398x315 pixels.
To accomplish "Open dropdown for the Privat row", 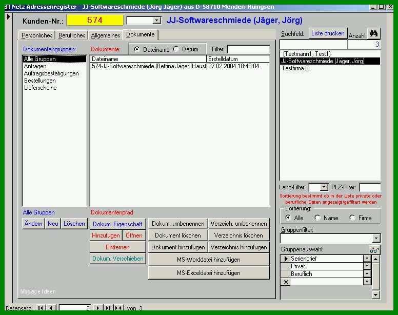I will tap(367, 266).
